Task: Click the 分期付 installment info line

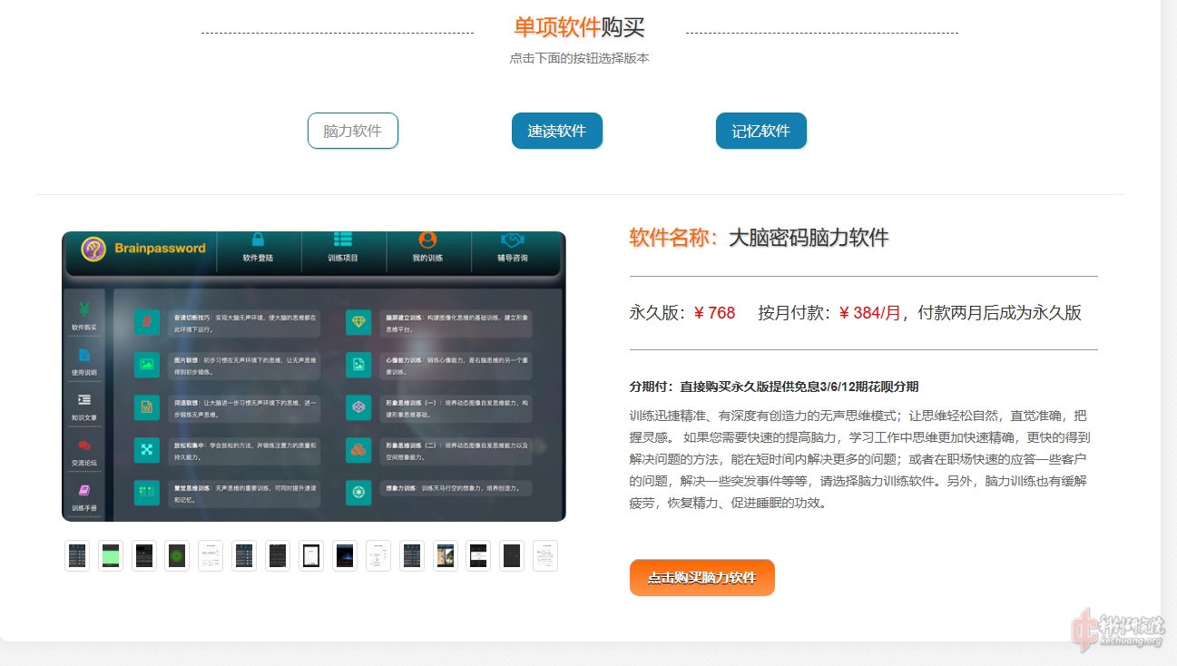Action: click(x=774, y=387)
